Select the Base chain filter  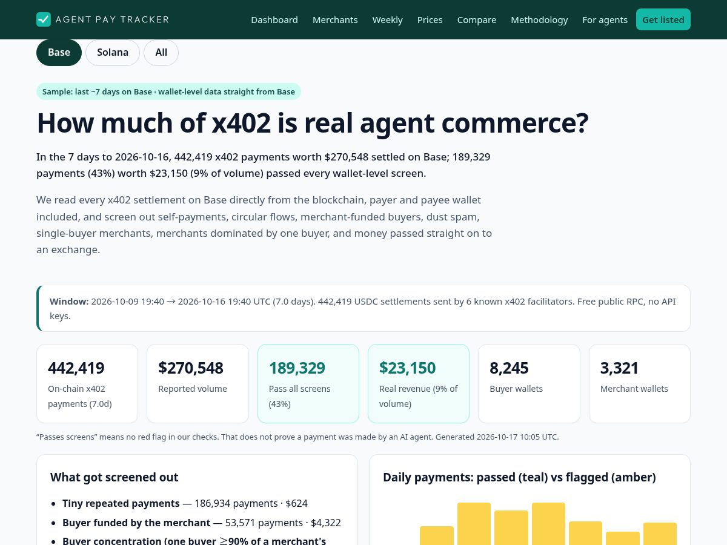(x=59, y=53)
